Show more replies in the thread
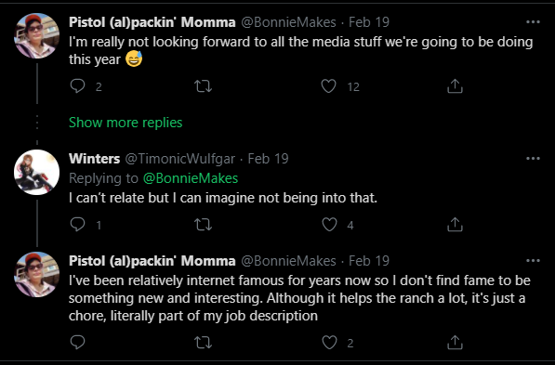 pos(126,123)
